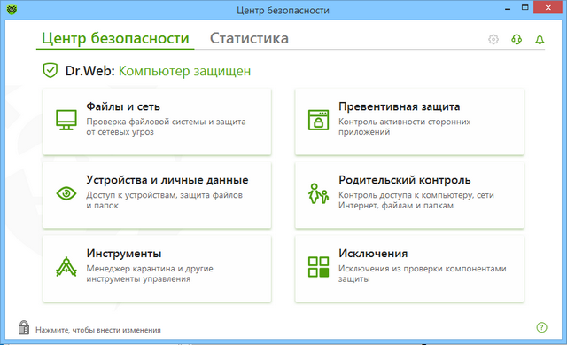Open Родительский контроль tile title
The height and width of the screenshot is (345, 567).
pos(405,180)
